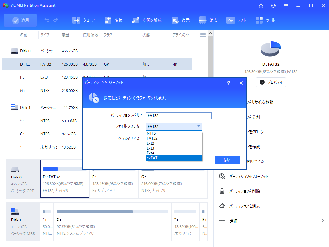Click the trash delete partition icon
The image size is (329, 247).
[x=222, y=191]
